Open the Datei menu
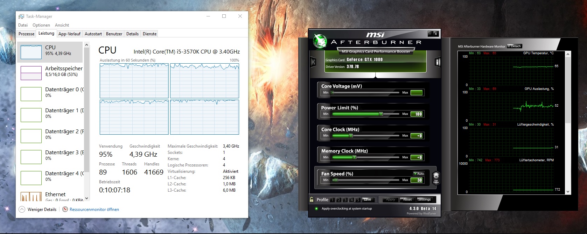This screenshot has width=587, height=234. 23,25
